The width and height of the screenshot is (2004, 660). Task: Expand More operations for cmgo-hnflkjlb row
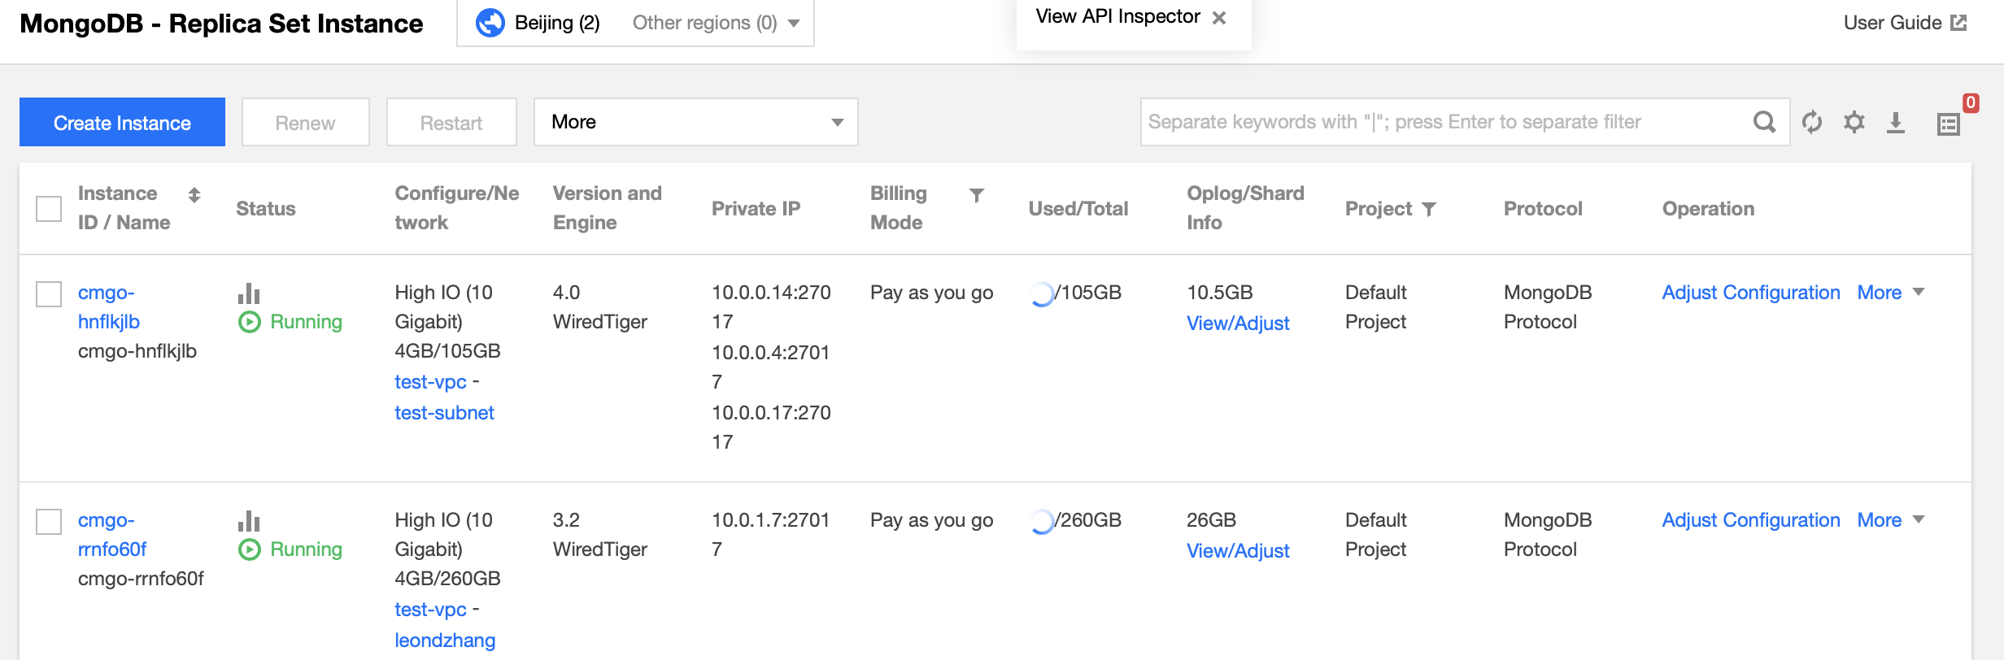pyautogui.click(x=1890, y=293)
